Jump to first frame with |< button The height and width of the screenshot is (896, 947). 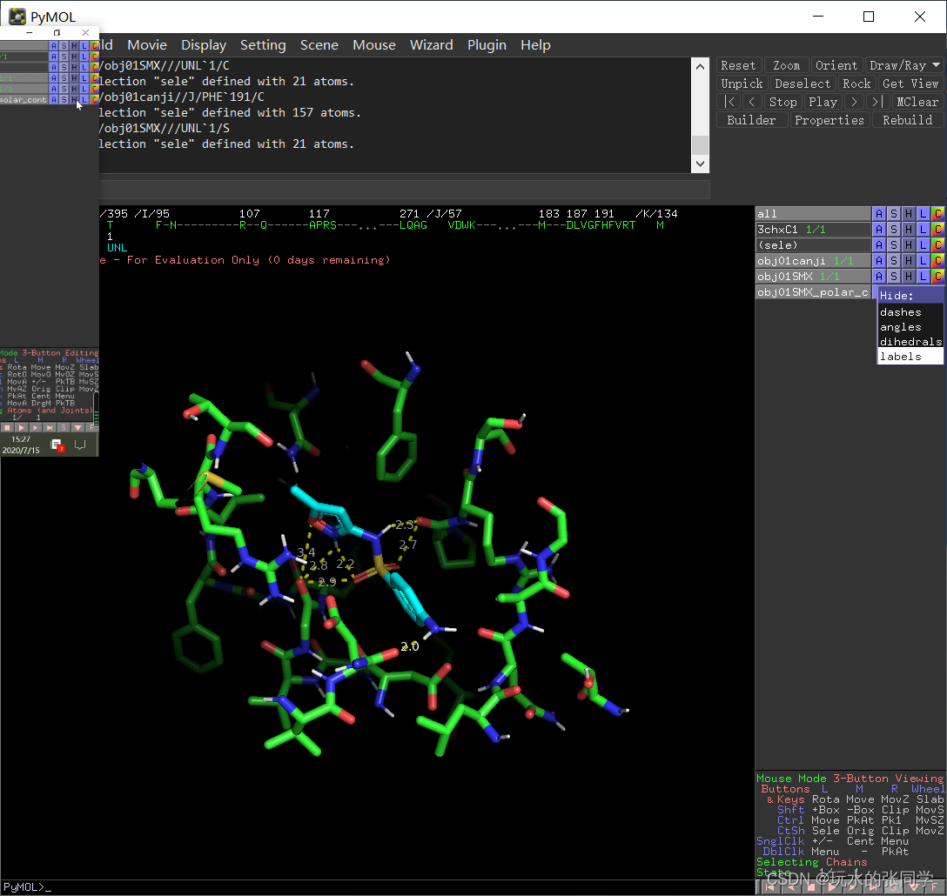point(729,102)
